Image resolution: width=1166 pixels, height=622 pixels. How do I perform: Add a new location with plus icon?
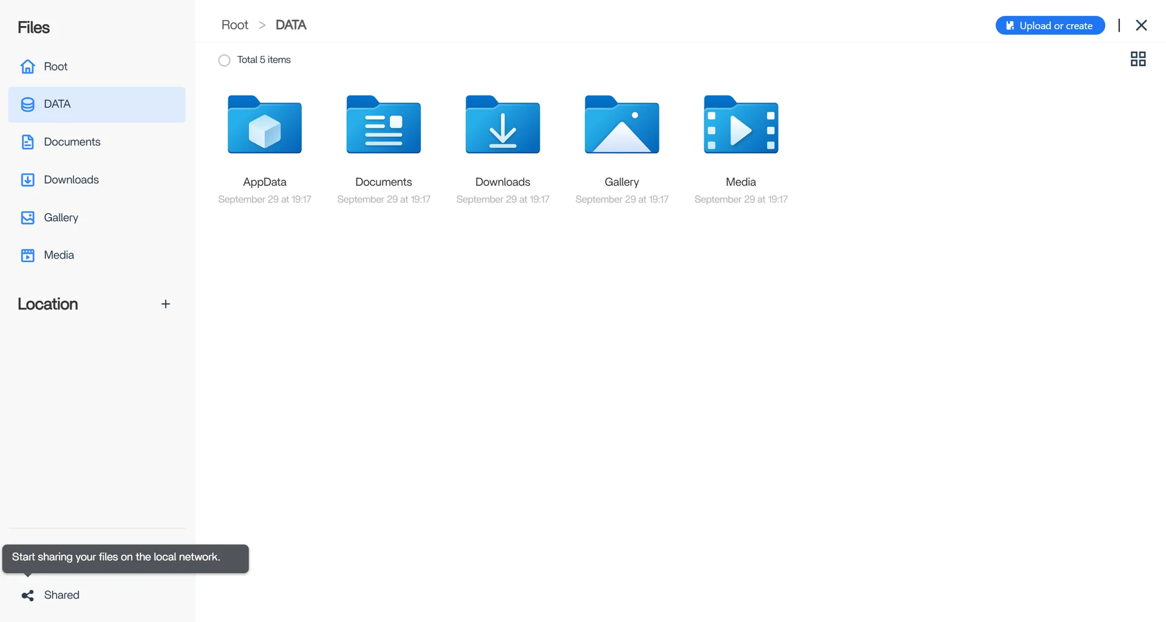click(x=166, y=304)
